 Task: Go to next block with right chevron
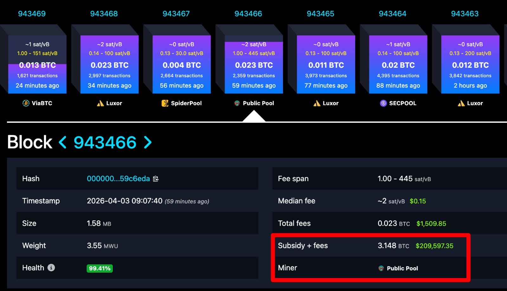pos(148,142)
